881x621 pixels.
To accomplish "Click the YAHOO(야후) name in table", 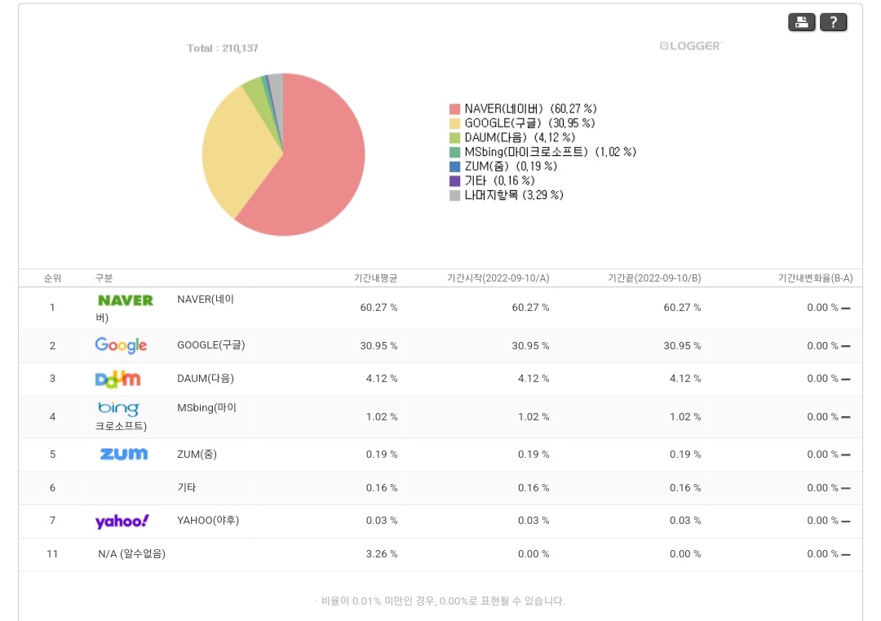I will [x=208, y=521].
